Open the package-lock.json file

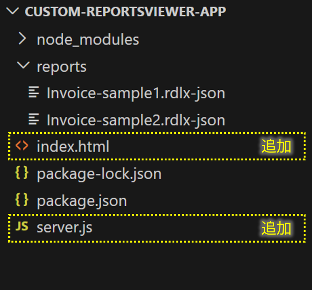pyautogui.click(x=99, y=174)
